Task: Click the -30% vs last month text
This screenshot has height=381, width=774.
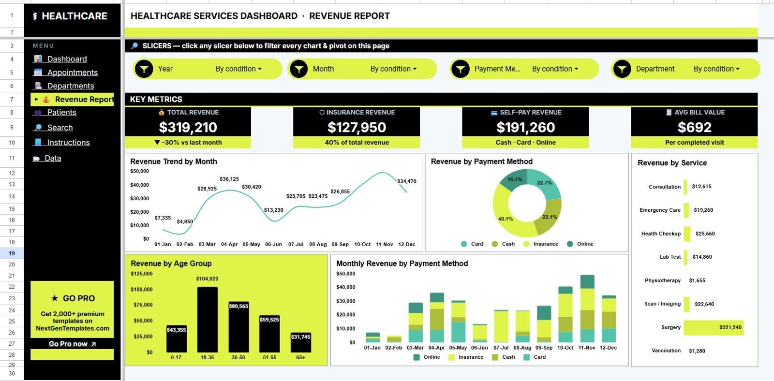Action: [x=188, y=143]
